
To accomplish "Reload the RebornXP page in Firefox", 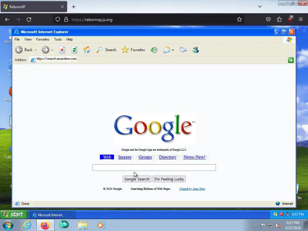I will tap(29, 20).
